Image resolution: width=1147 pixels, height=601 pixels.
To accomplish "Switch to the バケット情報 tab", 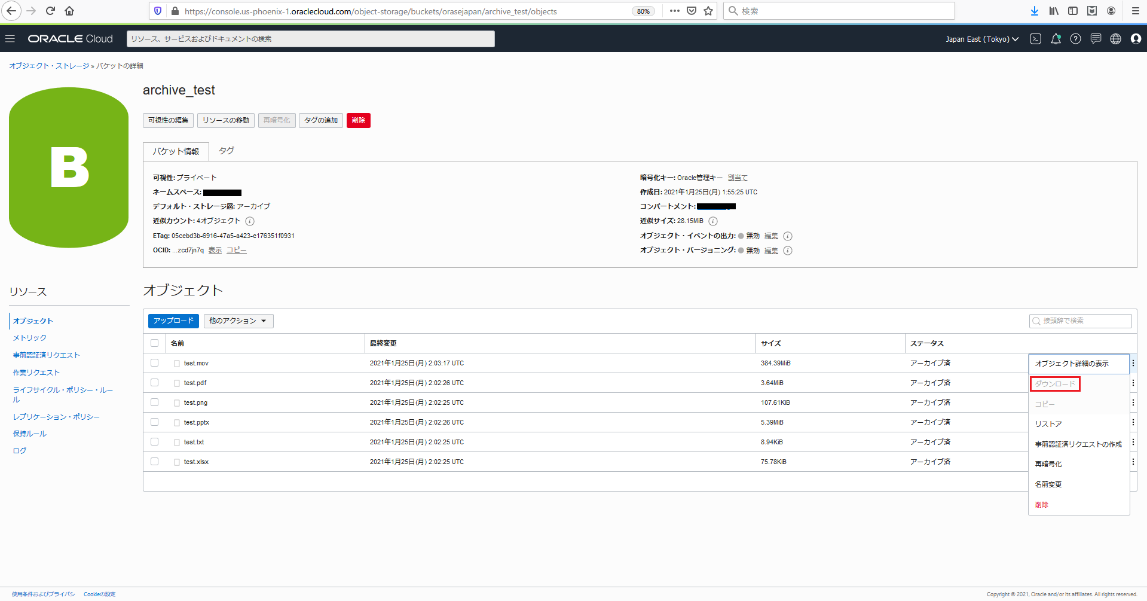I will tap(176, 152).
